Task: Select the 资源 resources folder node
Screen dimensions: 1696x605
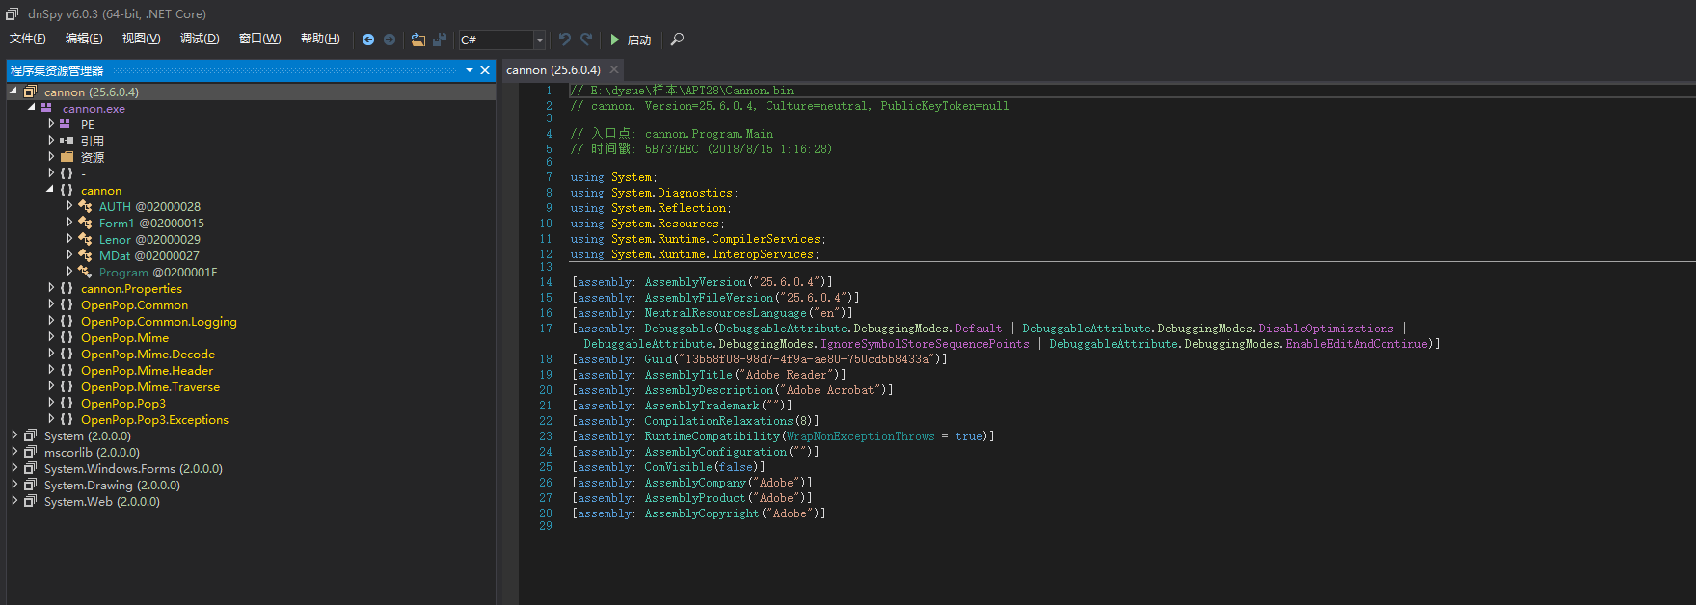Action: (92, 157)
